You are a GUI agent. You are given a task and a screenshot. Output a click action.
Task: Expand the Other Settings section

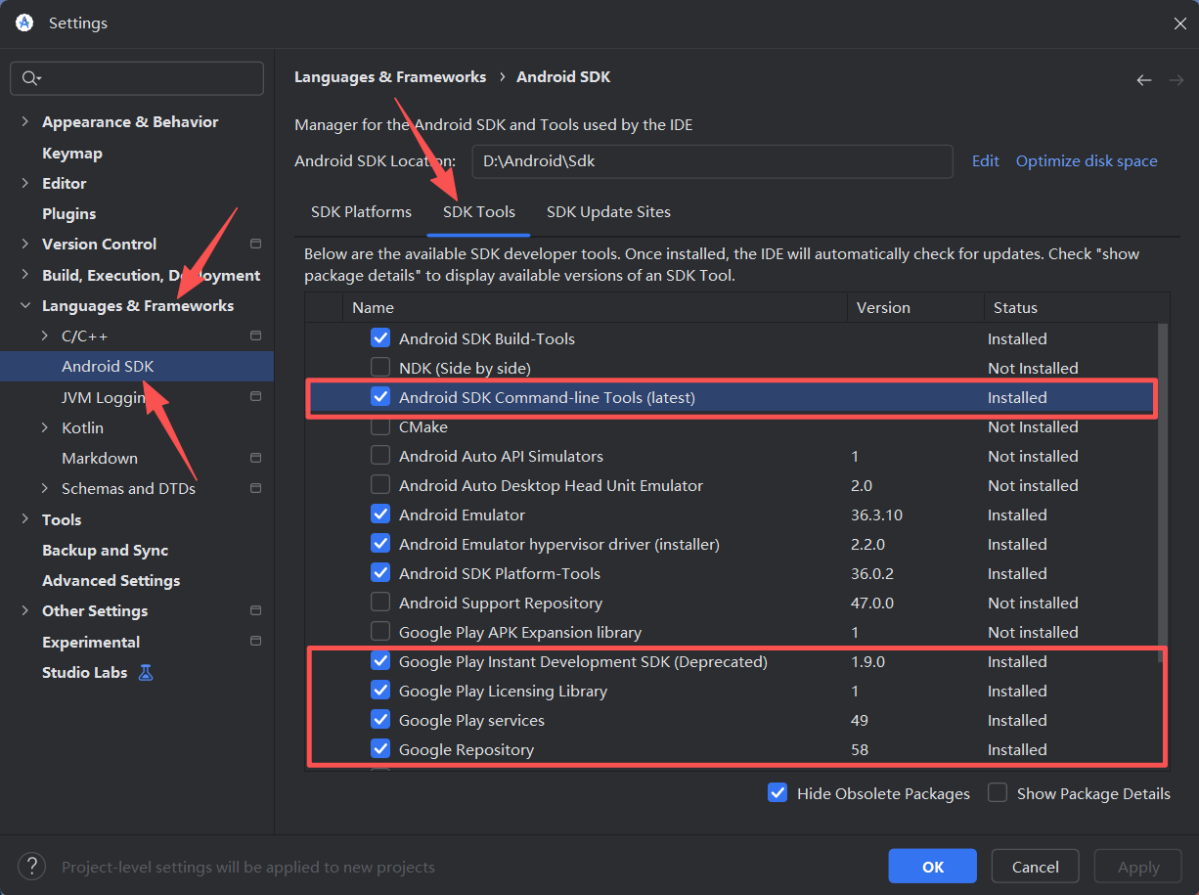(x=24, y=610)
